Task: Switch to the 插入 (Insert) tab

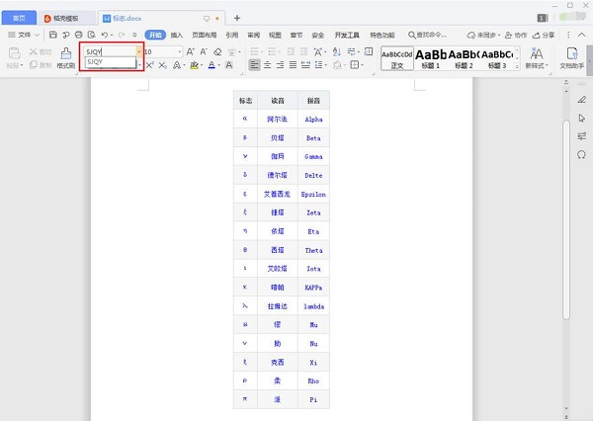Action: click(177, 36)
